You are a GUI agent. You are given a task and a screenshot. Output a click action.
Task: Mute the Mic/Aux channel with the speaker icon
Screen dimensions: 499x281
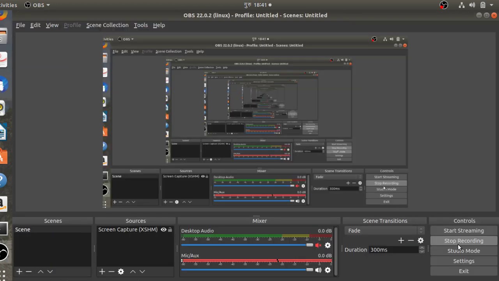tap(318, 270)
